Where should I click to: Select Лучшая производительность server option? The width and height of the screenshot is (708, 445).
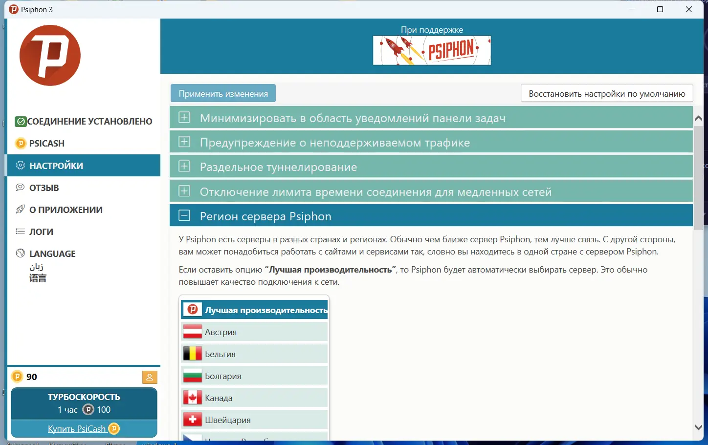pos(254,310)
